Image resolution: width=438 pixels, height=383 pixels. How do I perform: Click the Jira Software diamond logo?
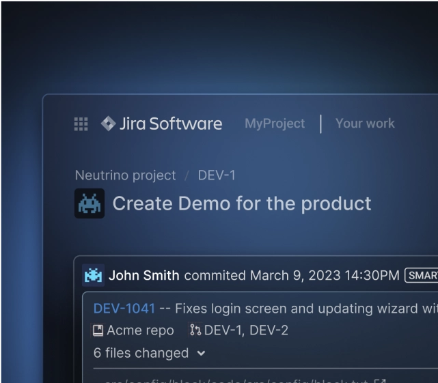coord(108,124)
